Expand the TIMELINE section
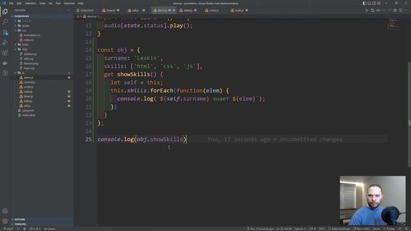Screen dimensions: 411x231 click(20, 224)
